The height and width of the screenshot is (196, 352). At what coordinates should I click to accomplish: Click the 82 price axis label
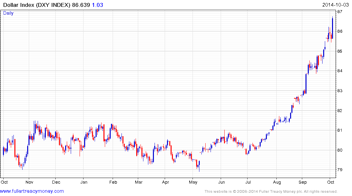pyautogui.click(x=340, y=110)
